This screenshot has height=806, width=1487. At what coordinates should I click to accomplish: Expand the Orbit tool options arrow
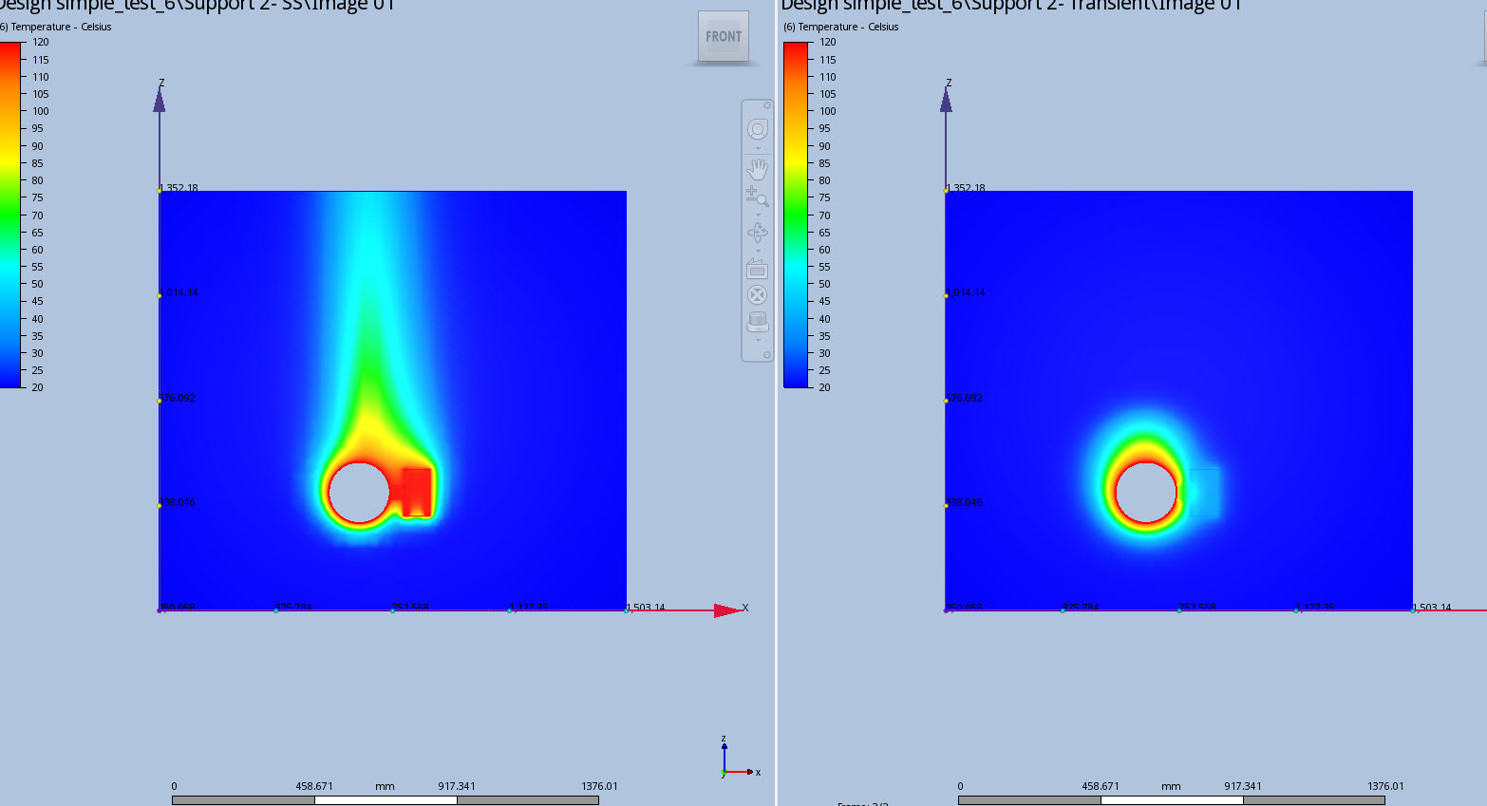[757, 148]
